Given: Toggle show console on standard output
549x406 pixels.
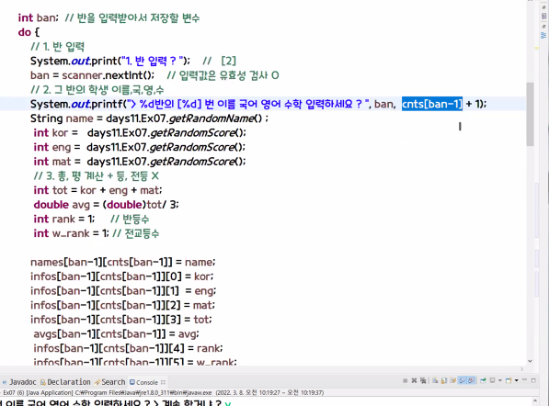Looking at the screenshot, I should point(463,380).
